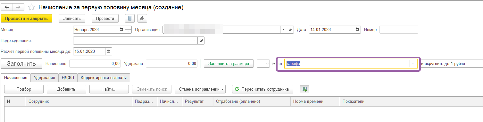Click the back navigation arrow
This screenshot has width=483, height=122.
click(x=7, y=7)
